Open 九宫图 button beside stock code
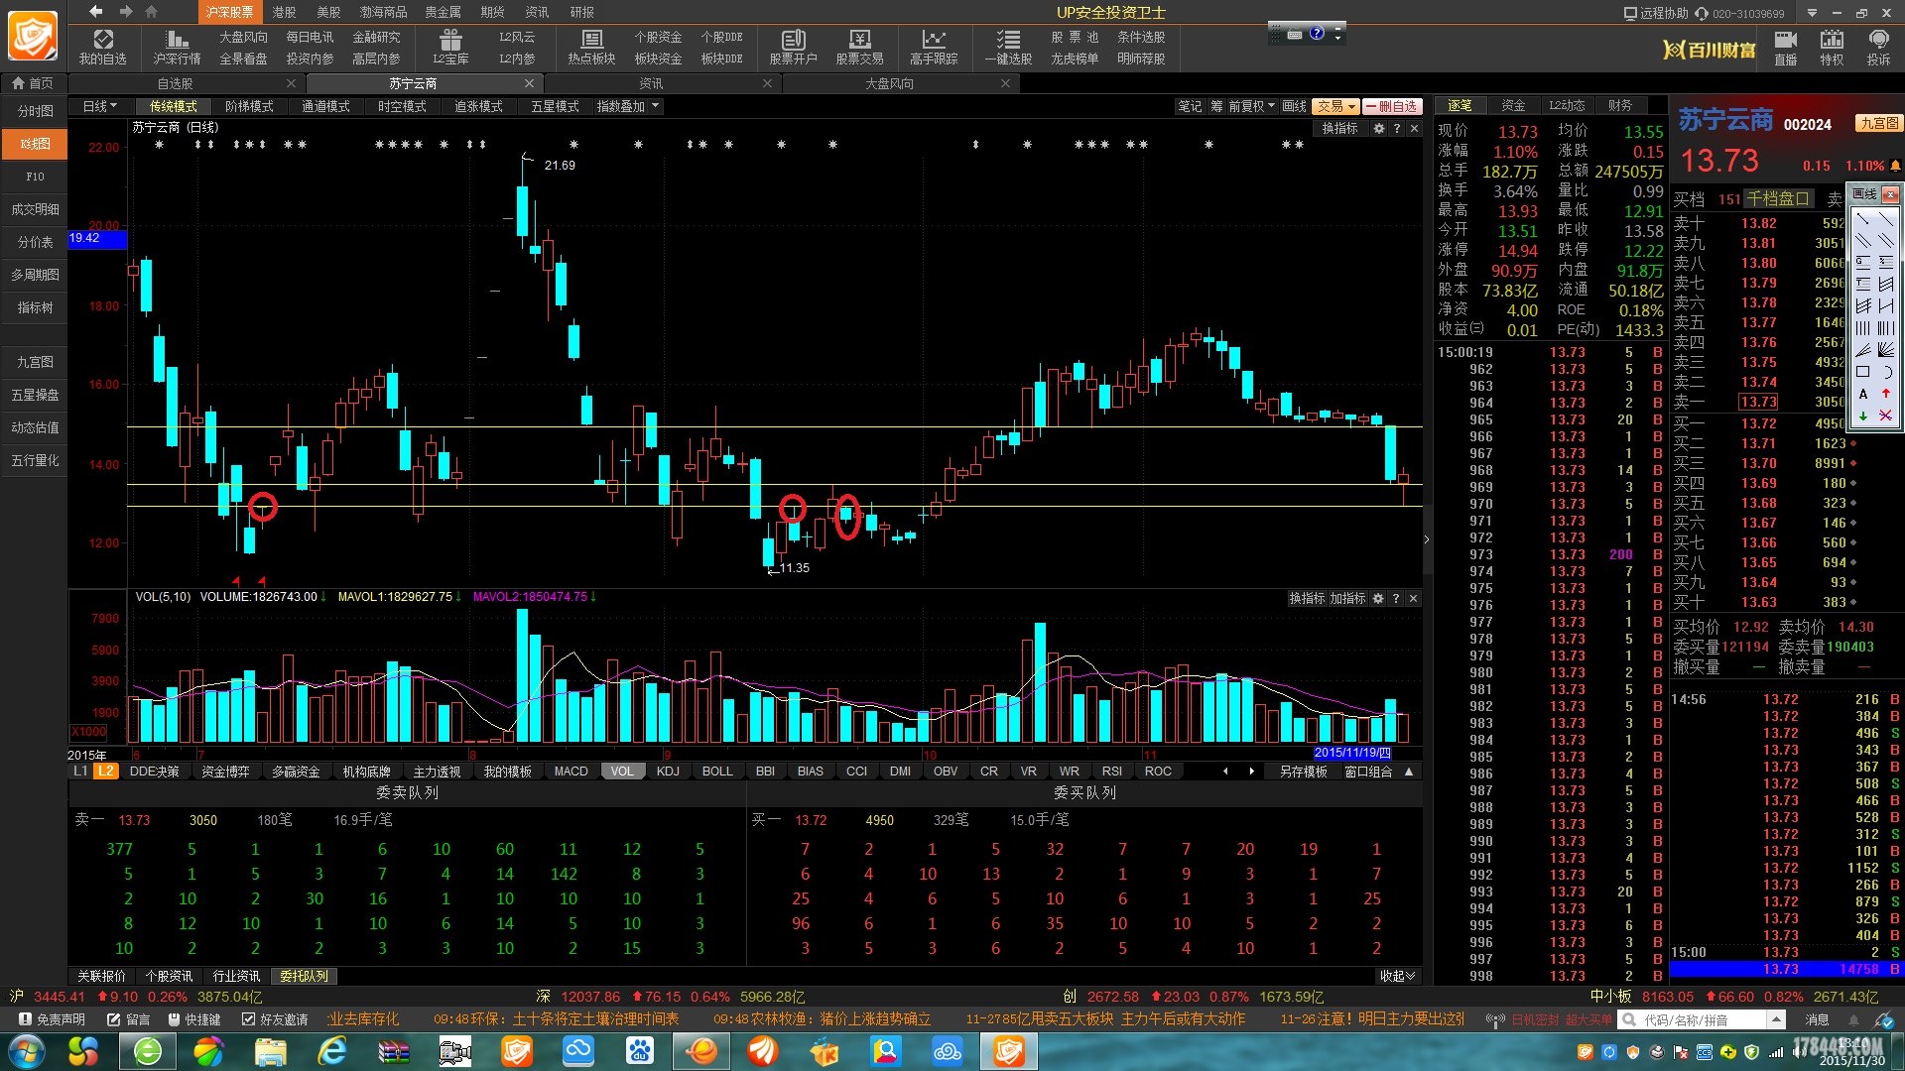 click(x=1880, y=123)
